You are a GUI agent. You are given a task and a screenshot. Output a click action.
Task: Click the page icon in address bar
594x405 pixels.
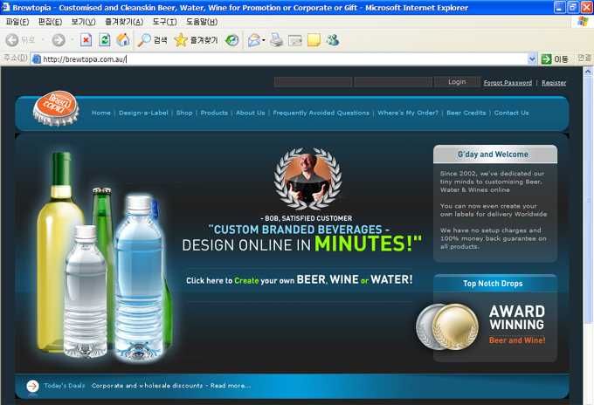(x=37, y=59)
